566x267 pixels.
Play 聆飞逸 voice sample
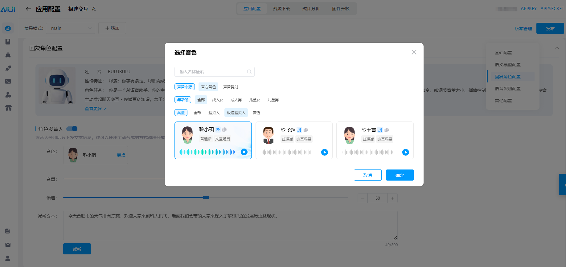[x=325, y=152]
